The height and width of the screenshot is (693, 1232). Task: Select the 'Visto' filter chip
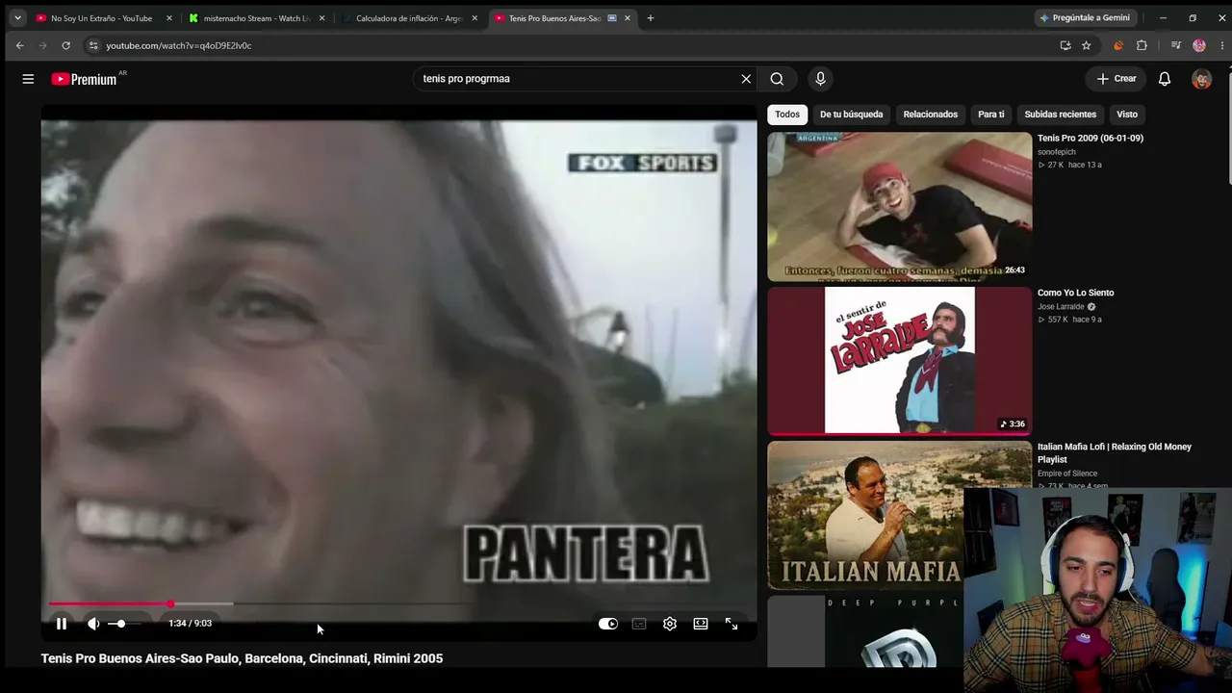point(1127,115)
